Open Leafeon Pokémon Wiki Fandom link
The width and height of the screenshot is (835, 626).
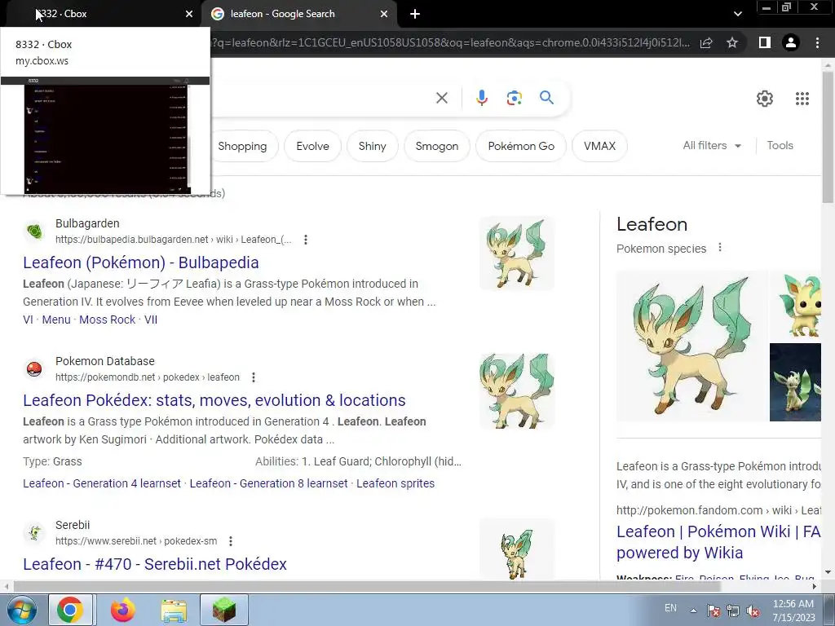(x=718, y=542)
